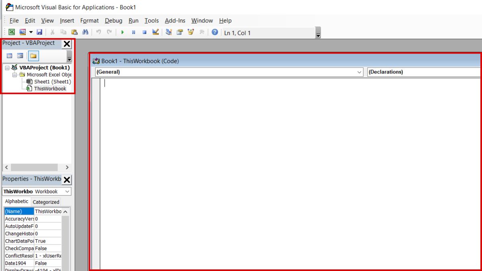Open the View menu
This screenshot has width=482, height=271.
coord(47,20)
